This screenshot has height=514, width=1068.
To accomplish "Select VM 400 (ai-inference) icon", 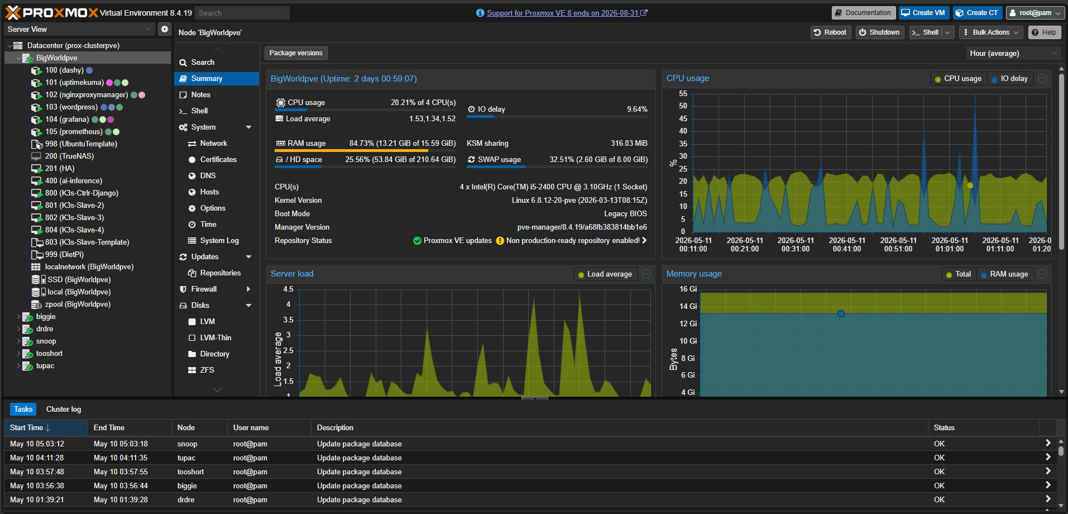I will click(36, 181).
